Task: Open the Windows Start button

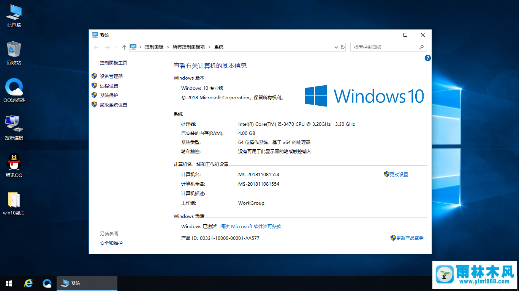Action: click(x=9, y=283)
